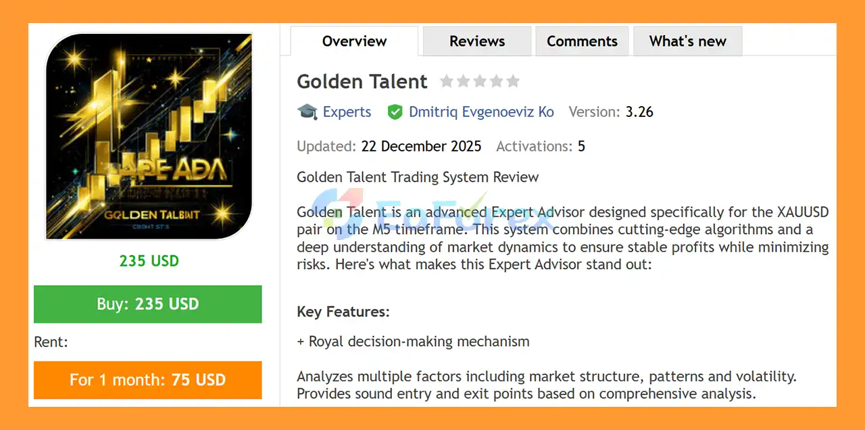Show the What's new tab
The height and width of the screenshot is (430, 865).
point(687,41)
